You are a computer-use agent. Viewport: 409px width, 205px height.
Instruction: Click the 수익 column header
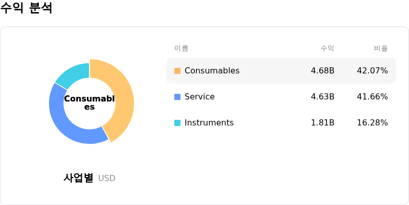click(327, 48)
